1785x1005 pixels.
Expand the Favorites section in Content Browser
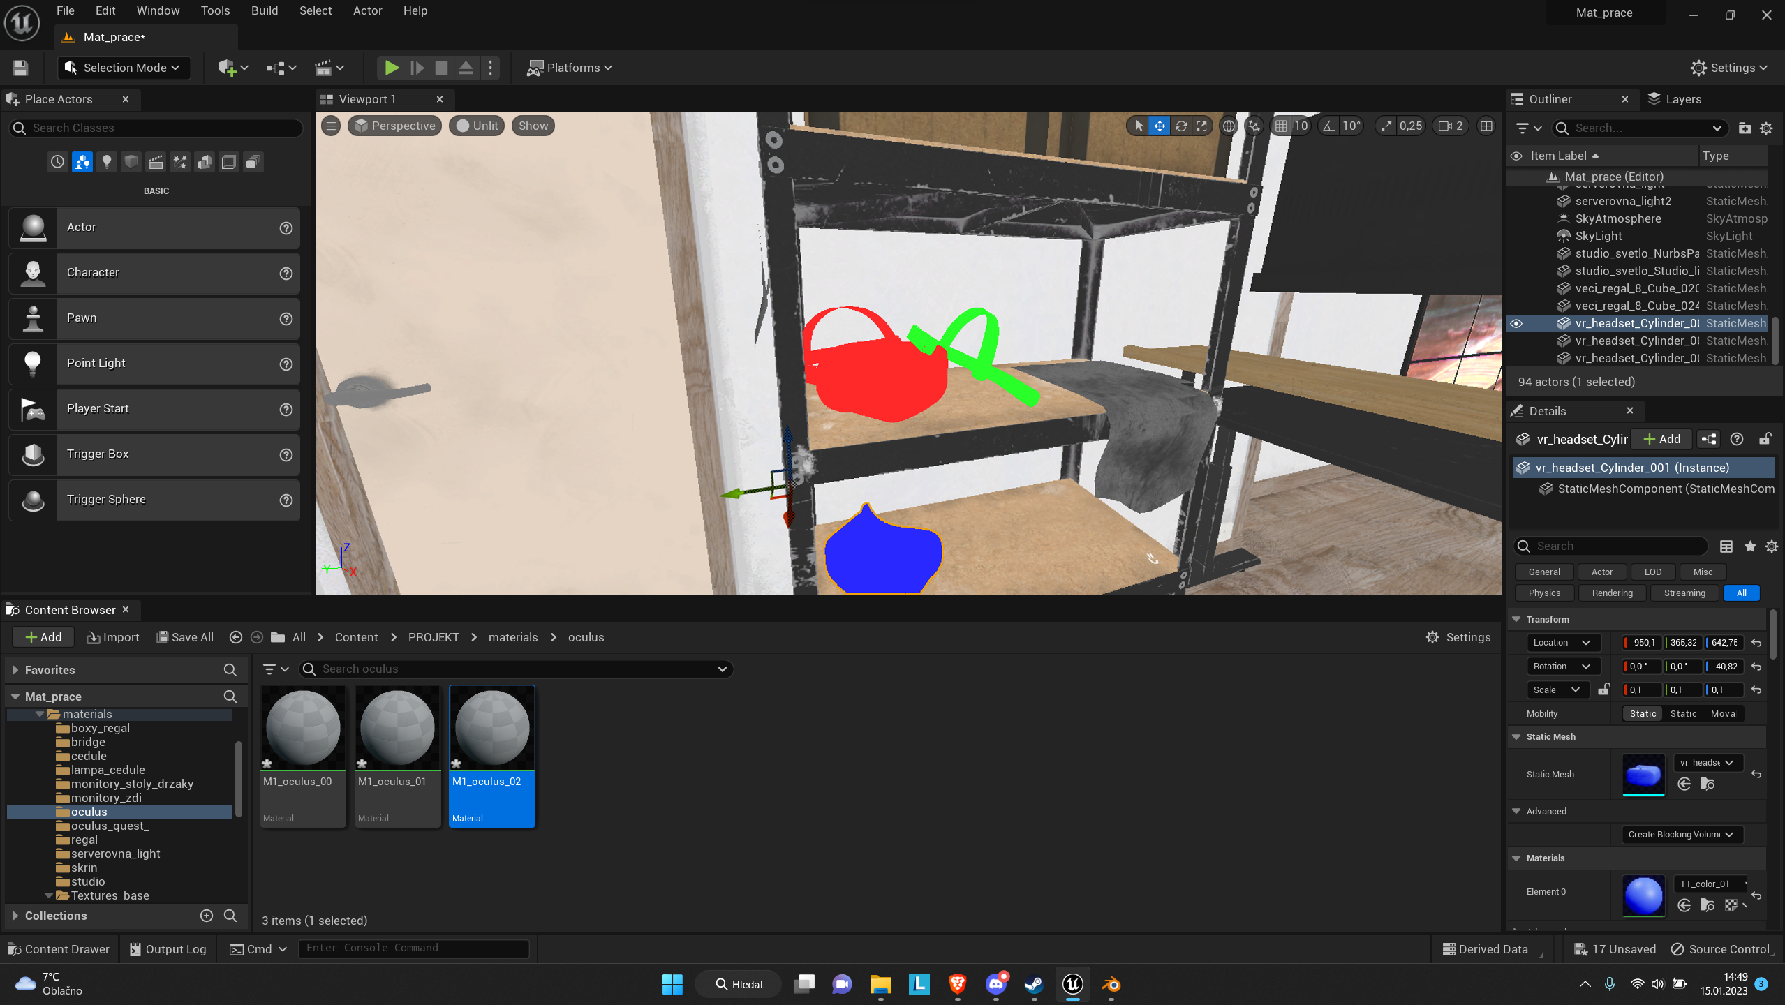(15, 670)
